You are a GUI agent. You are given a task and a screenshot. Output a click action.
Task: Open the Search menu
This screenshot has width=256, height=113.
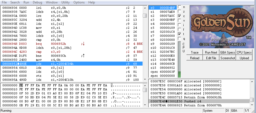(x=15, y=2)
